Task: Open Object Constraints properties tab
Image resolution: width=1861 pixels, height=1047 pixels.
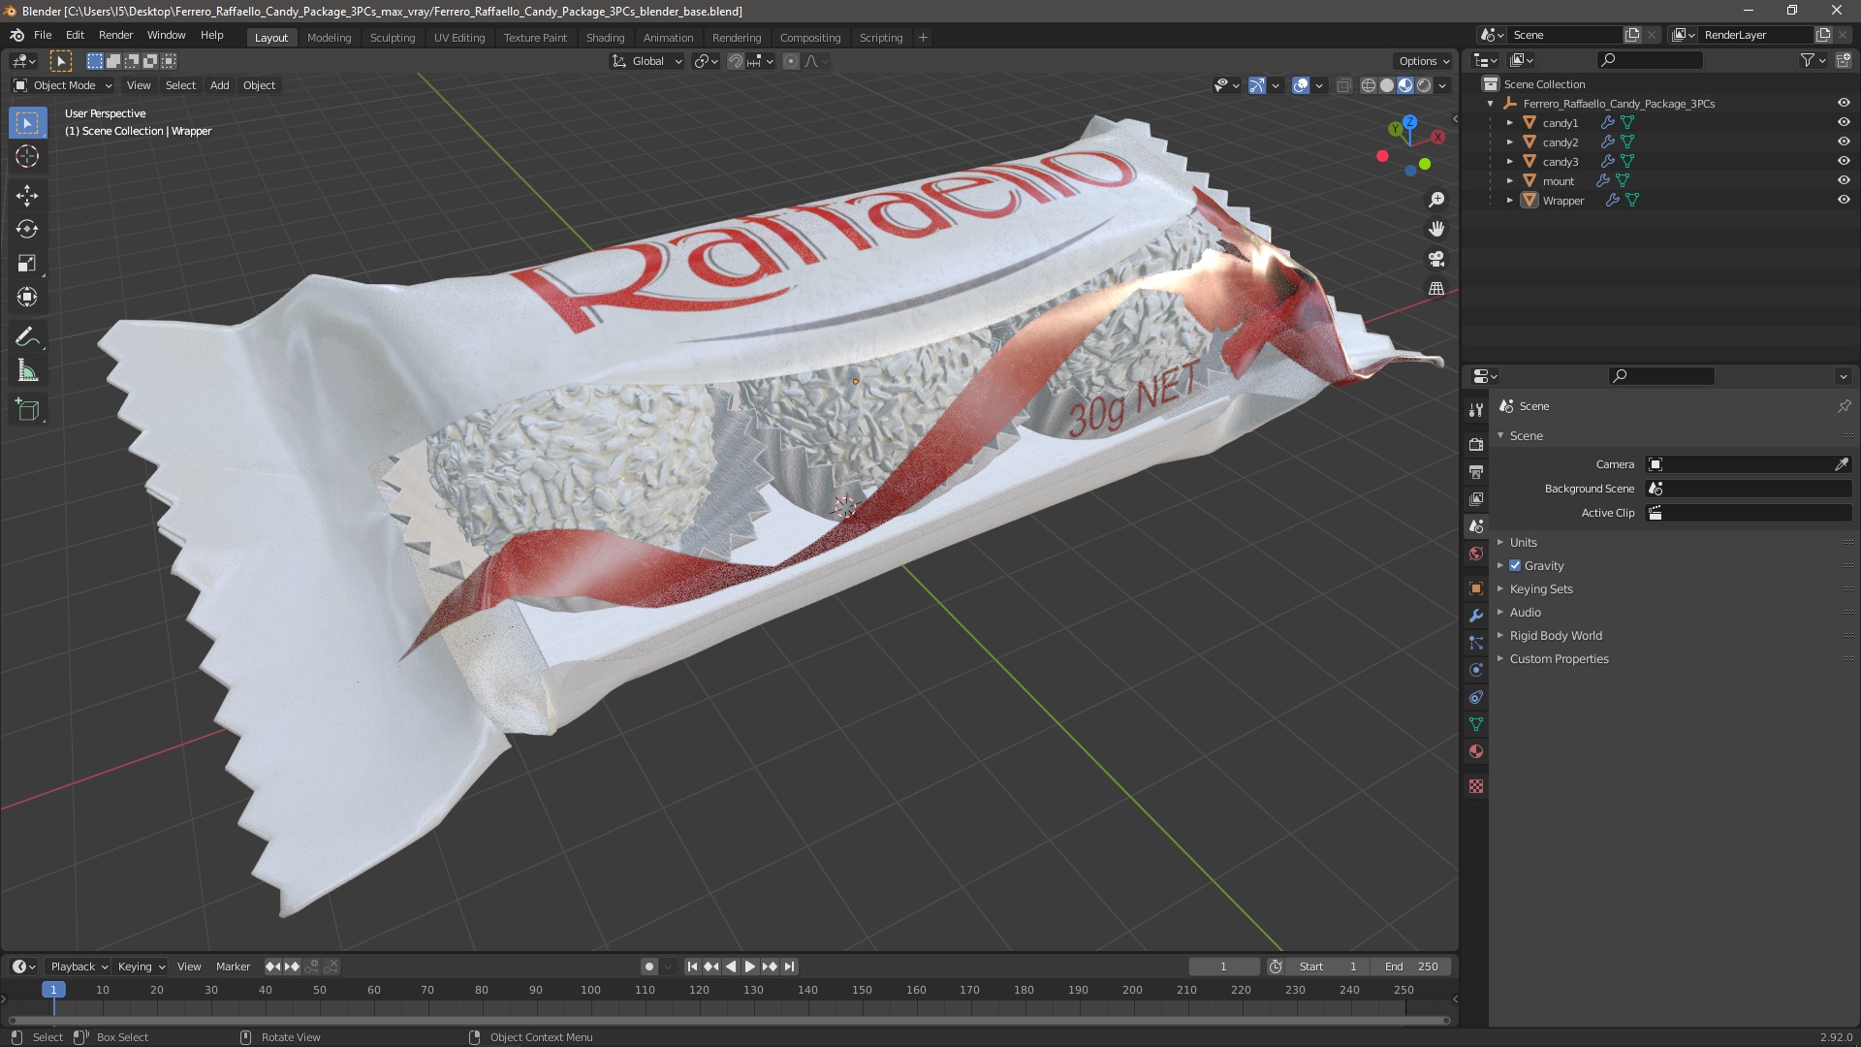Action: [x=1476, y=697]
